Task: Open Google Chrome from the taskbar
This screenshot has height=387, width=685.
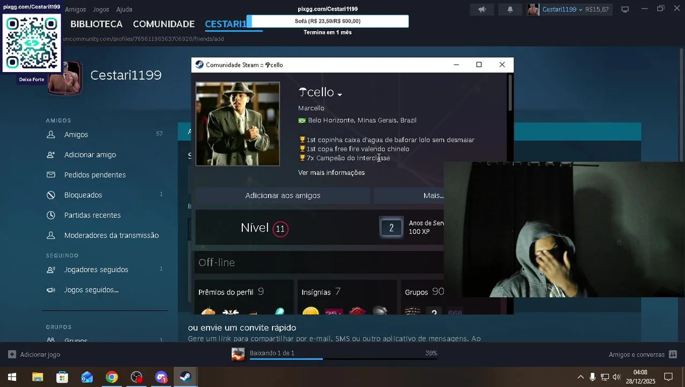Action: (112, 377)
